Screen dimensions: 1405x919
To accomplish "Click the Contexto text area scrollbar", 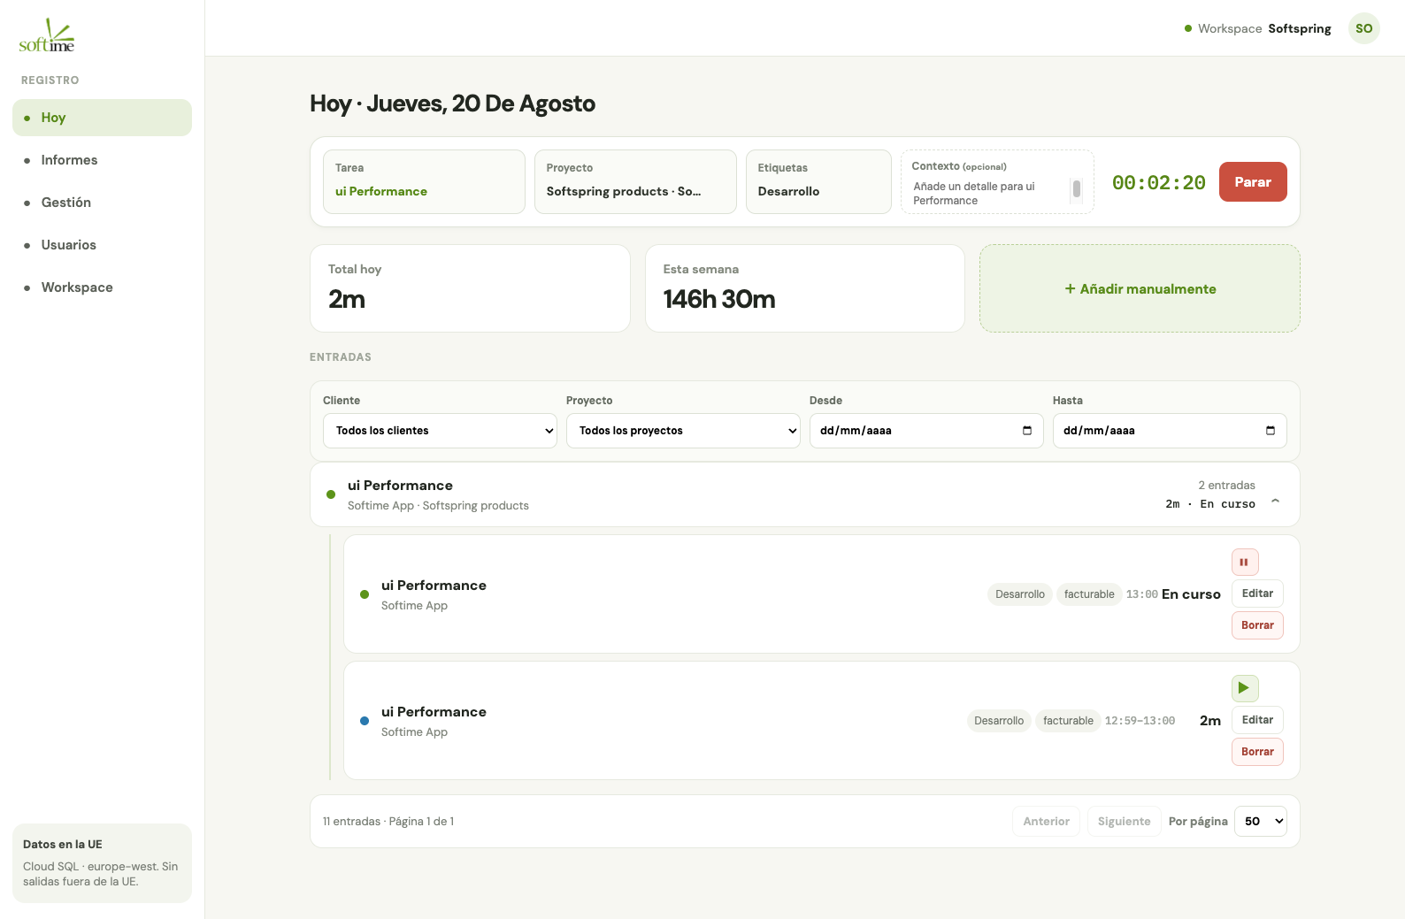I will pyautogui.click(x=1077, y=189).
